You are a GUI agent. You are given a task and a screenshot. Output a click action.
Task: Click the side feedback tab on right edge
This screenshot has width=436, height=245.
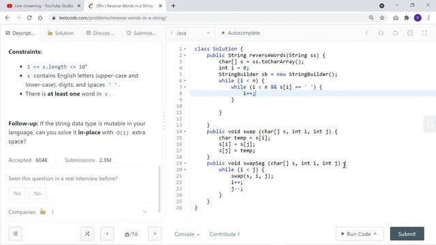click(430, 125)
